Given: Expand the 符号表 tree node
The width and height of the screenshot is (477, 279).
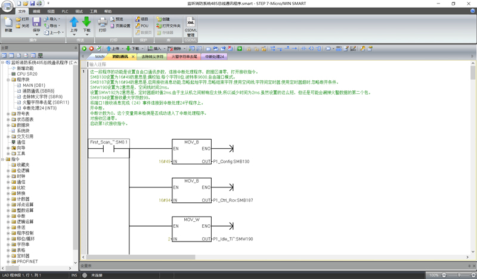Looking at the screenshot, I should tap(8, 114).
